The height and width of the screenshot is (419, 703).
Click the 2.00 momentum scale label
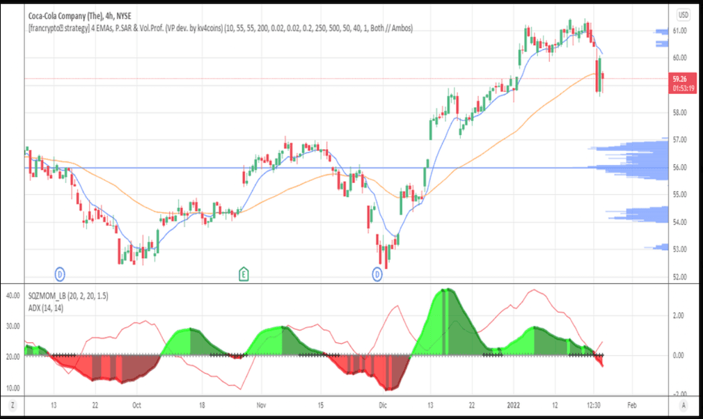[679, 315]
